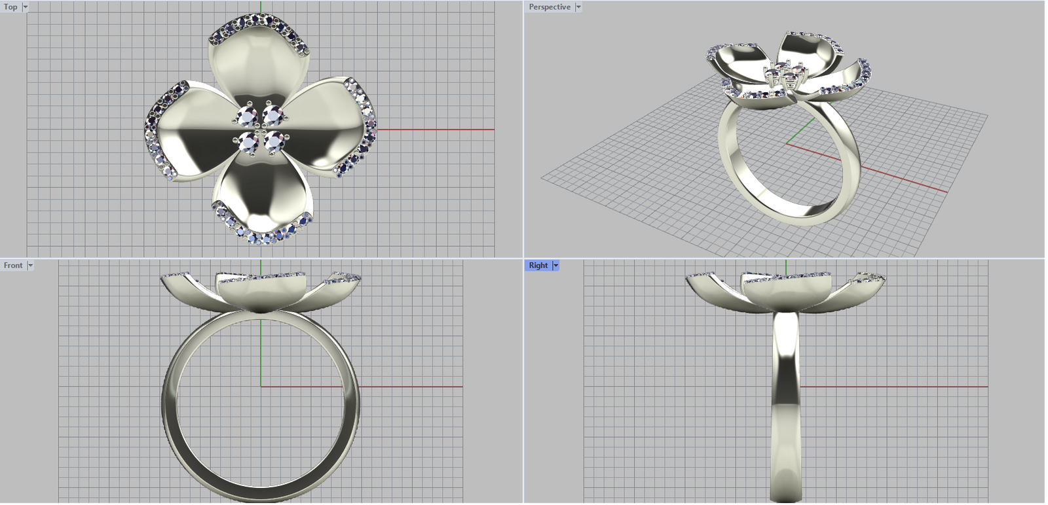Select the flower ring model in Perspective viewport

point(789,128)
